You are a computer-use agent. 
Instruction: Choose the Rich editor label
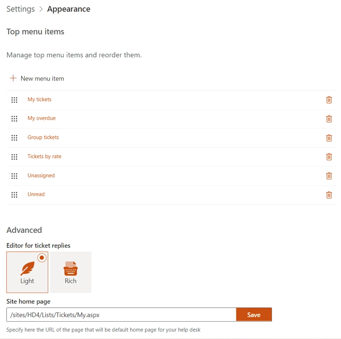70,281
